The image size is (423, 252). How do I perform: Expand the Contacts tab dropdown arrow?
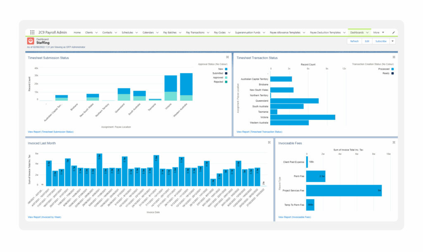tap(116, 33)
